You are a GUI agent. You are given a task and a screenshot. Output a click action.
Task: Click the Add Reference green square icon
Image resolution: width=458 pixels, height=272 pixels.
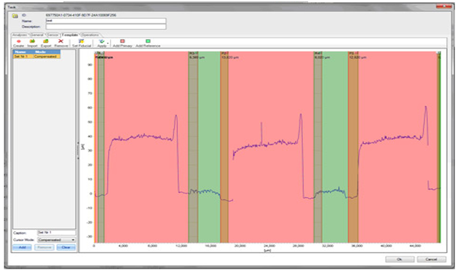(148, 41)
